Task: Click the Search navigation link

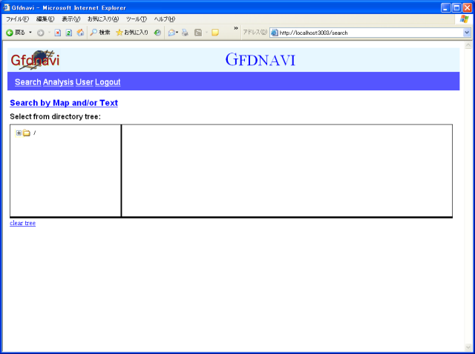Action: [x=28, y=82]
